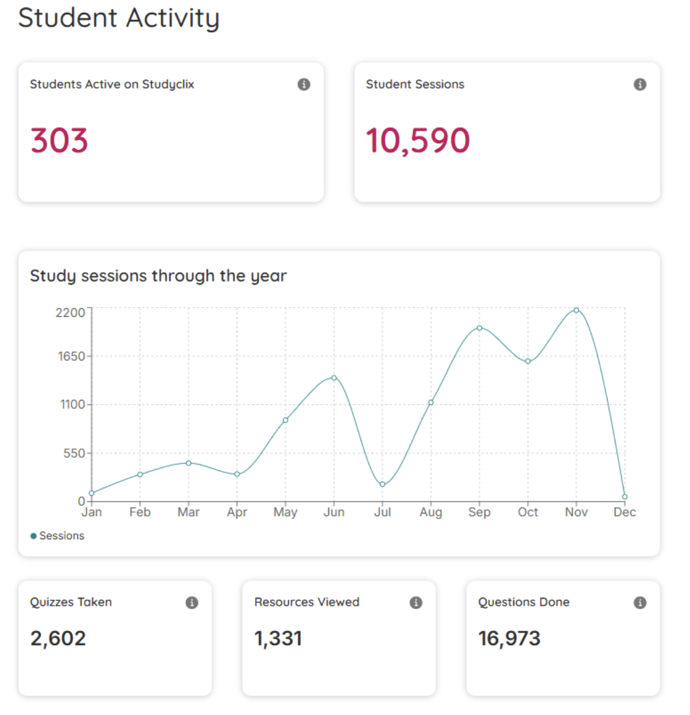Screen dimensions: 690x715
Task: Select the April data point on chart
Action: point(237,474)
